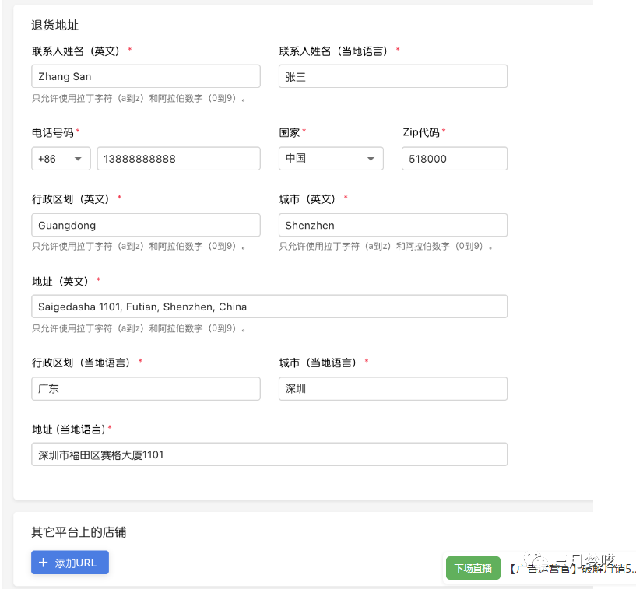The width and height of the screenshot is (636, 589).
Task: Focus the Zip代码 field containing 518000
Action: [x=454, y=159]
